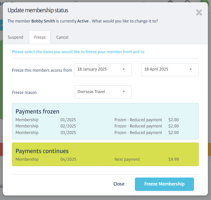Expand the 18 April 2025 end date dropdown

170,70
